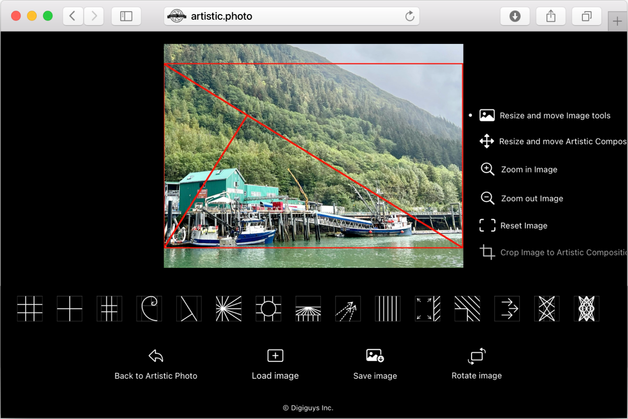The image size is (628, 419).
Task: Open the sidebar in Safari
Action: click(x=126, y=16)
